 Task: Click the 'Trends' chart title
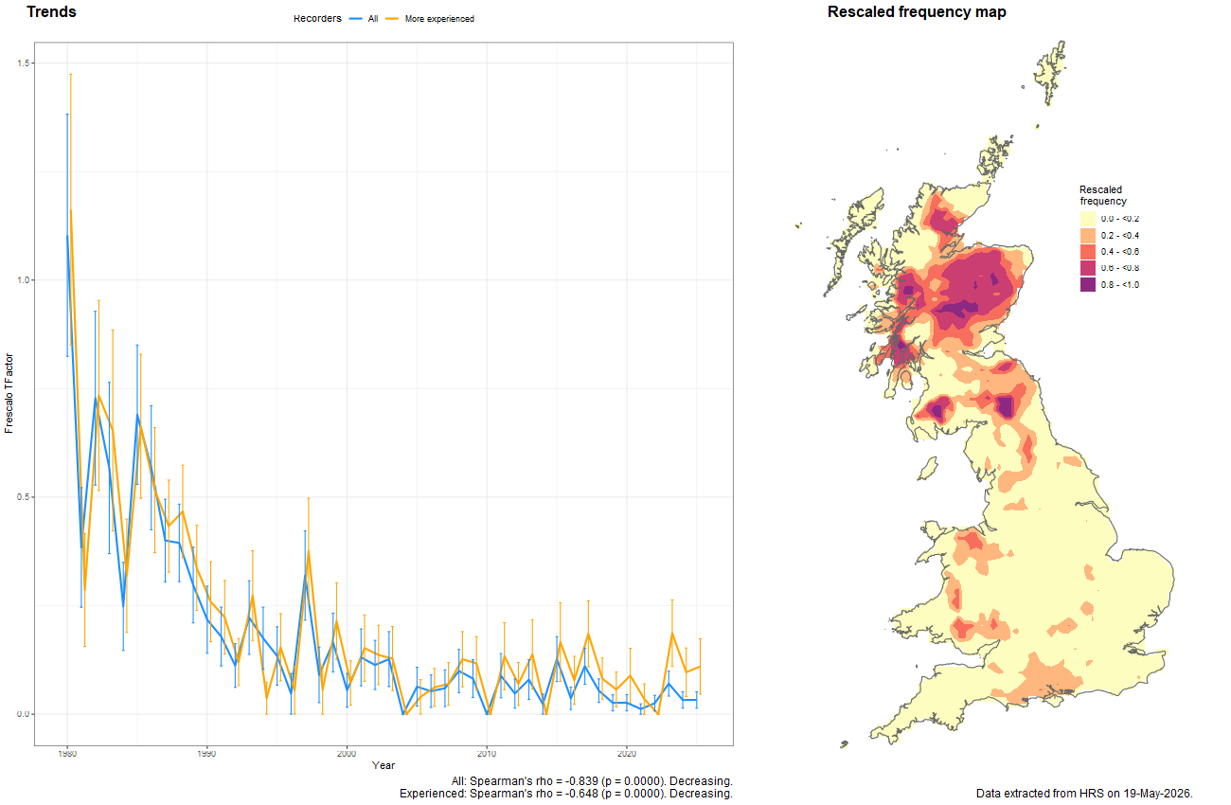[52, 12]
